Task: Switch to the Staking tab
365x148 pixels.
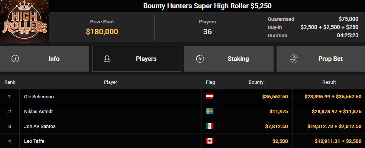Action: (229, 59)
